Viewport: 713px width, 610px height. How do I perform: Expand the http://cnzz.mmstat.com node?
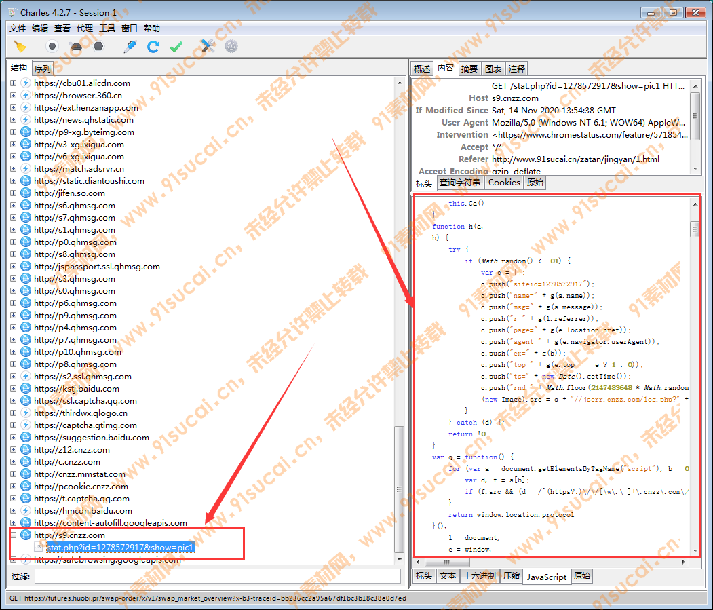point(13,474)
